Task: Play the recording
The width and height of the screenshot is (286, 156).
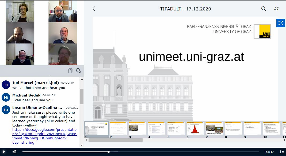Action: 4,152
